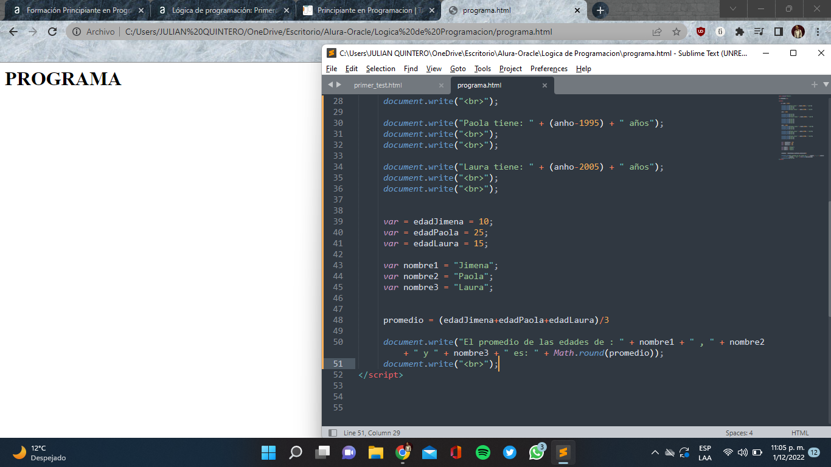Open Sublime Text File menu
Image resolution: width=831 pixels, height=467 pixels.
click(332, 69)
